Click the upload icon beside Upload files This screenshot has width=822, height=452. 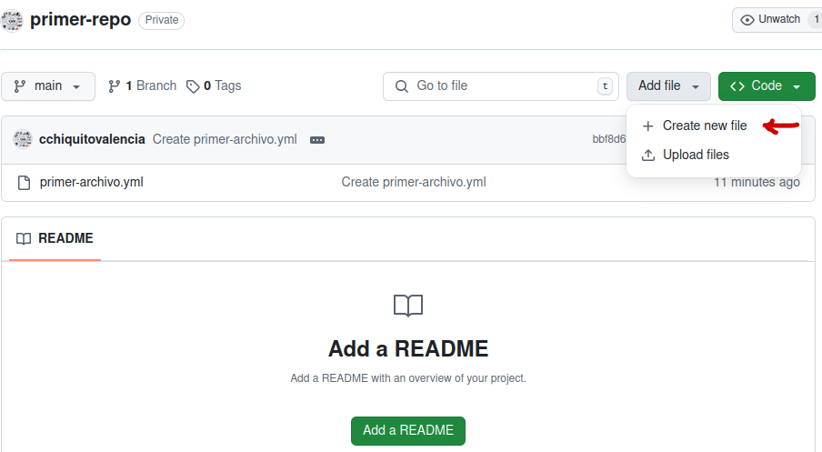coord(648,156)
